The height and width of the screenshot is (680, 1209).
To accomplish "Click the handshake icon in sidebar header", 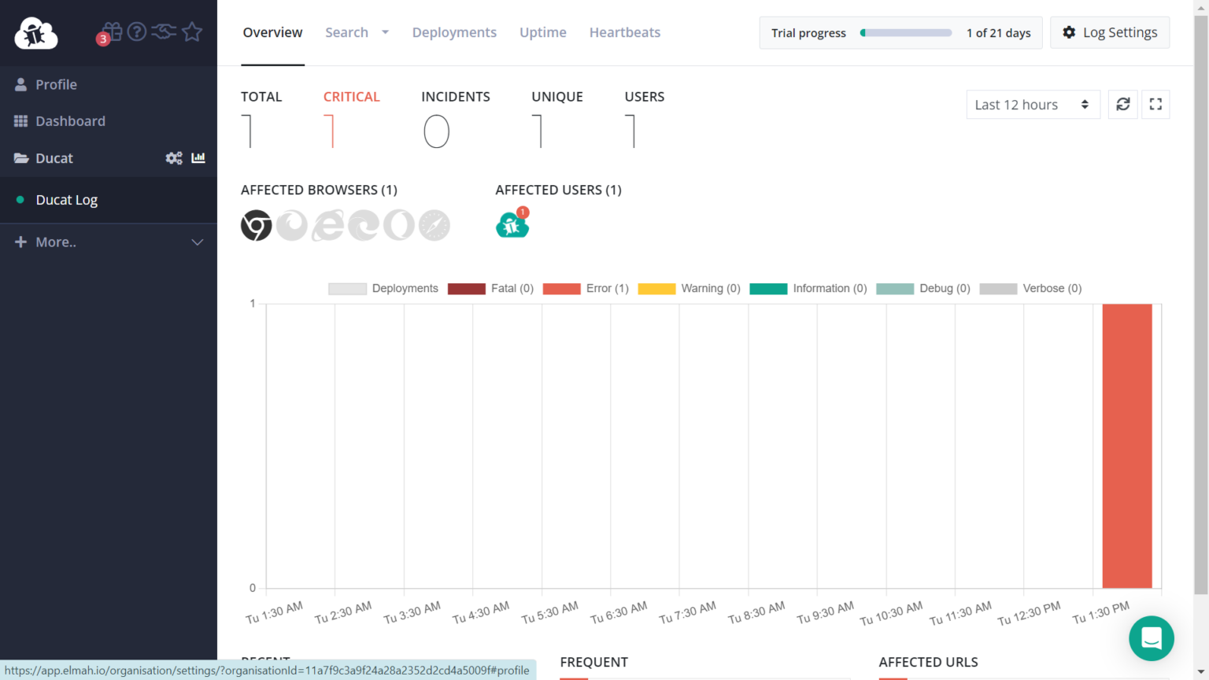I will click(x=164, y=31).
